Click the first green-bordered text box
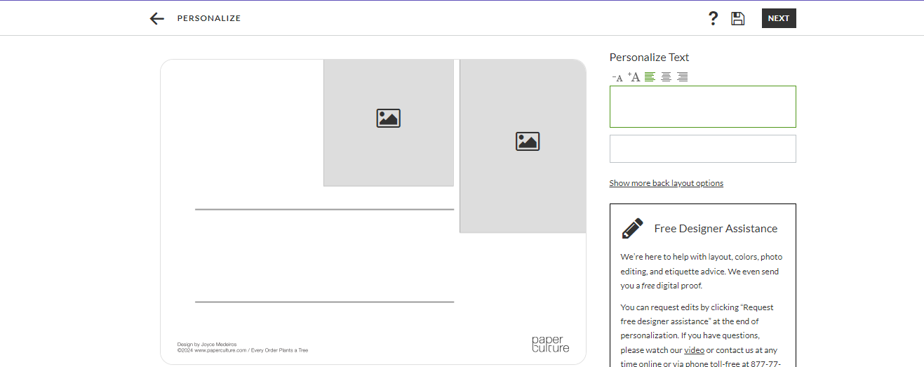The height and width of the screenshot is (367, 924). [x=702, y=107]
